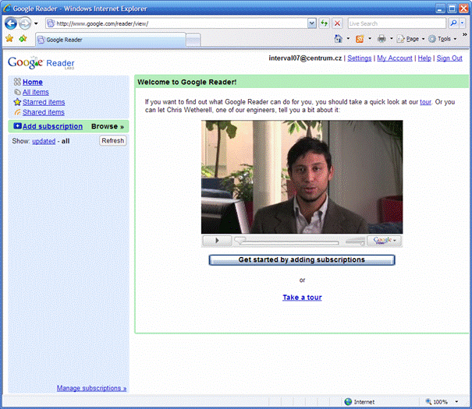472x409 pixels.
Task: Show more toolbar commands chevron
Action: [465, 34]
